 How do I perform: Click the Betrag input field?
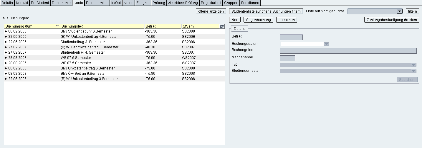[291, 37]
